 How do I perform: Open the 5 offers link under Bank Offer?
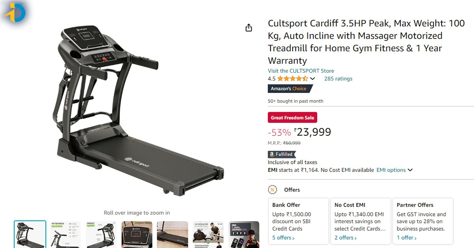point(283,238)
